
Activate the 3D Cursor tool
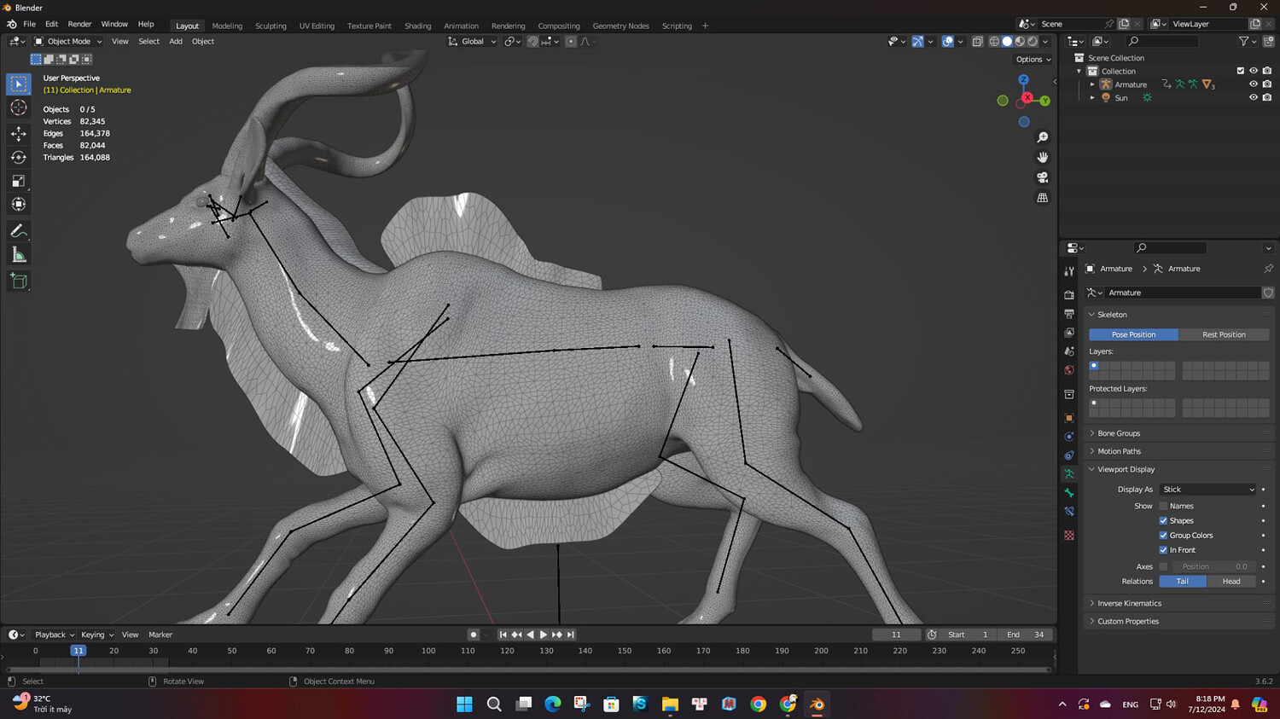coord(19,107)
